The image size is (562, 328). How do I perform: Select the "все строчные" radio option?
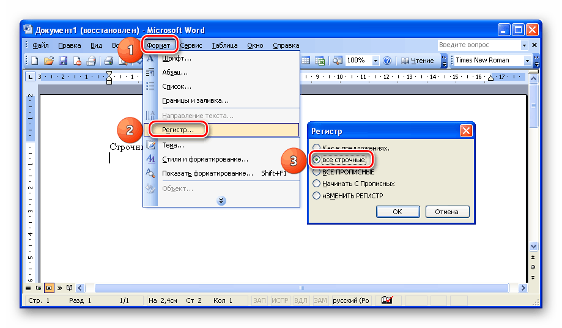pyautogui.click(x=316, y=160)
